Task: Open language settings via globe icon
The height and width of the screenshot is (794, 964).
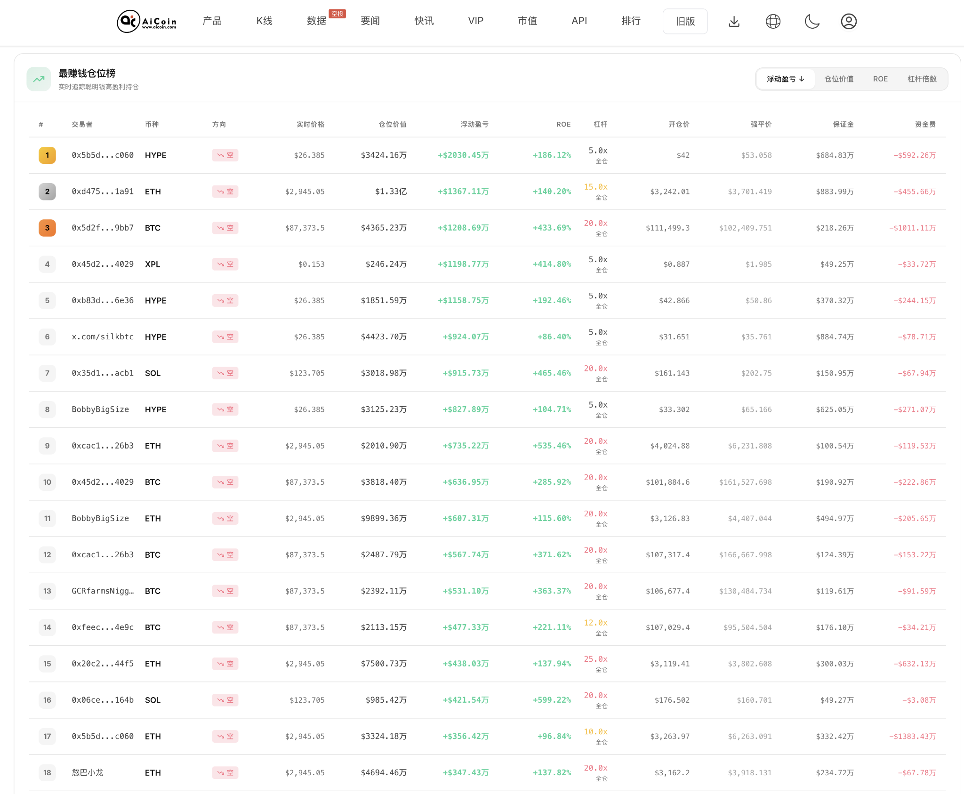Action: click(x=772, y=21)
